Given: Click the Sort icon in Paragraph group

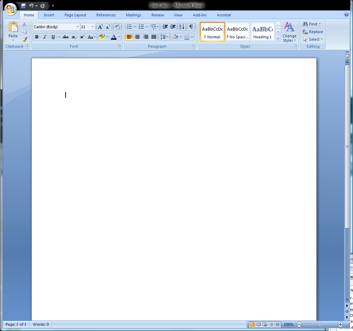Looking at the screenshot, I should pyautogui.click(x=182, y=27).
